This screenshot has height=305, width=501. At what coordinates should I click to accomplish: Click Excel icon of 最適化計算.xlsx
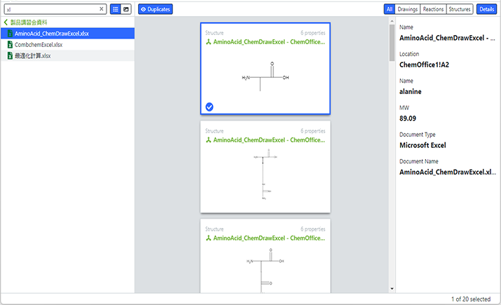pos(9,55)
